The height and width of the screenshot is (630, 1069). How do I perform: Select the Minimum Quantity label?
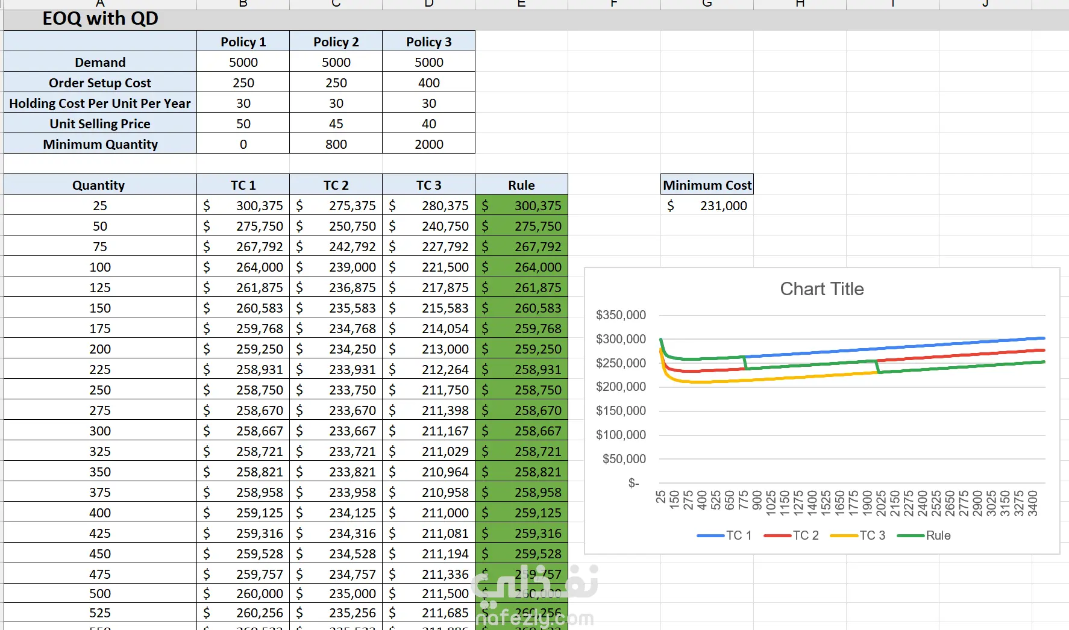(x=100, y=144)
